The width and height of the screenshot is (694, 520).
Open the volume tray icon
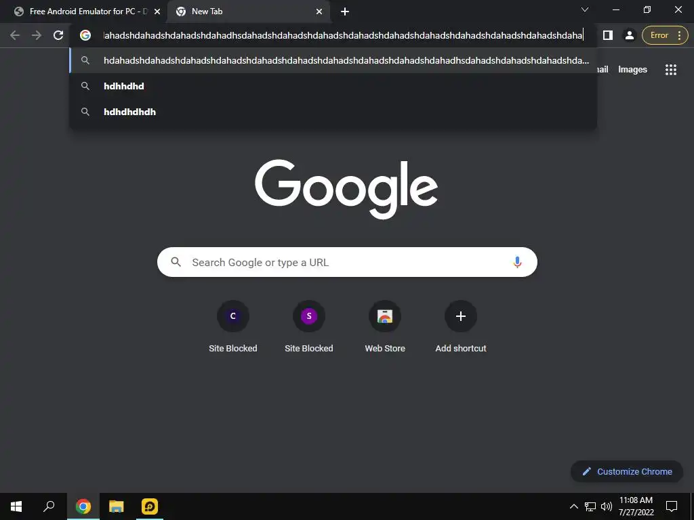coord(607,506)
